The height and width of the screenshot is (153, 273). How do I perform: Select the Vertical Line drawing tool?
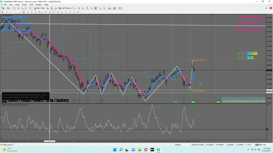pyautogui.click(x=12, y=12)
